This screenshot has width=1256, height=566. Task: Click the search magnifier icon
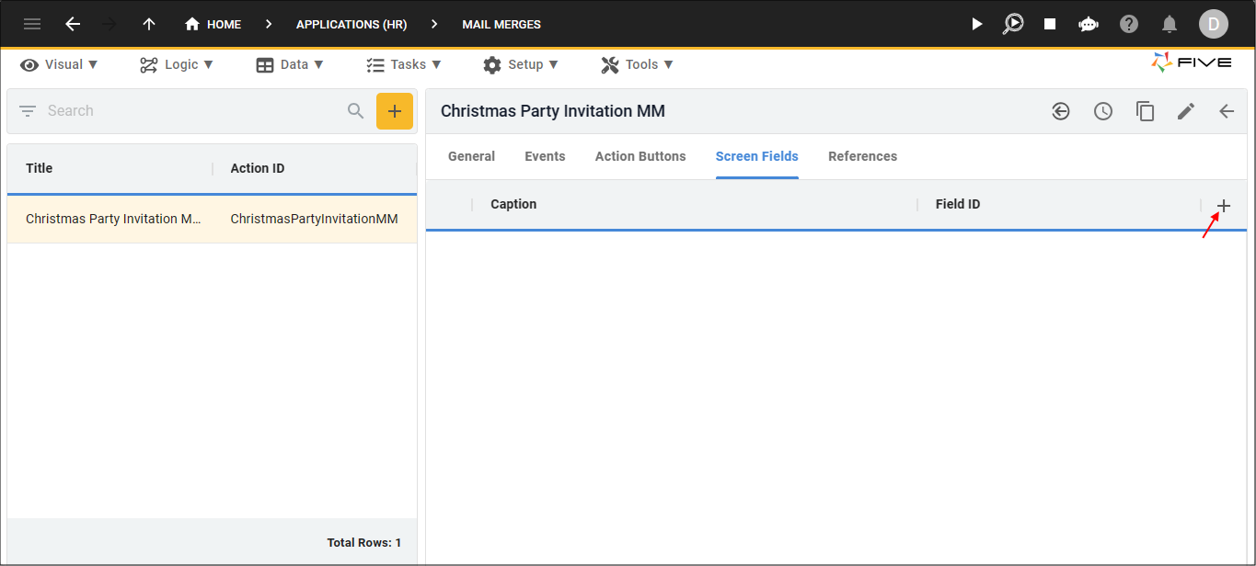pyautogui.click(x=356, y=111)
